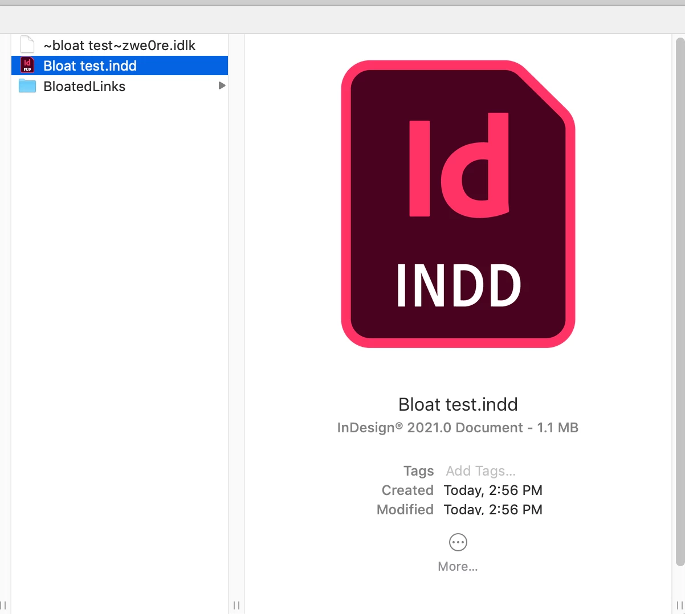Screen dimensions: 685x614
Task: Select the ~bloat test~zwe0re.idlk file row
Action: (120, 46)
